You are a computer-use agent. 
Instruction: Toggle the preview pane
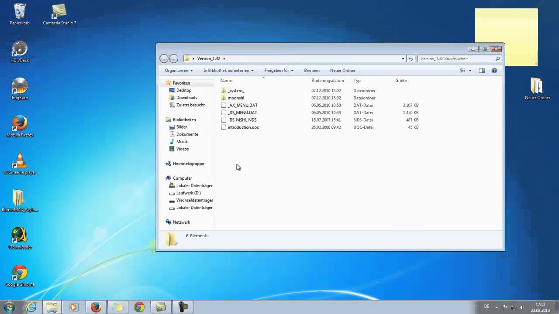coord(482,70)
